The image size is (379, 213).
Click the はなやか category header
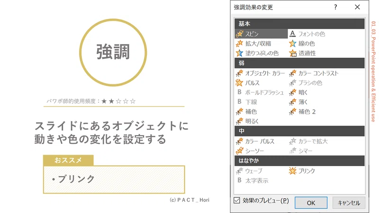(299, 160)
